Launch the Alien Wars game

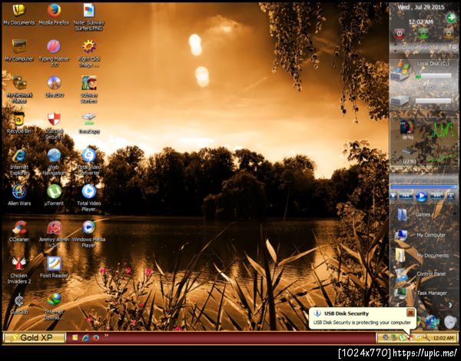(x=19, y=196)
